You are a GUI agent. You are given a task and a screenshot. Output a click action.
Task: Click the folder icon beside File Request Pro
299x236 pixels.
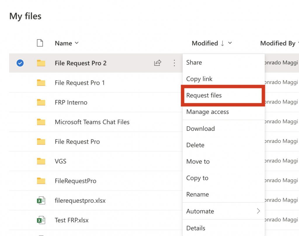pyautogui.click(x=41, y=141)
